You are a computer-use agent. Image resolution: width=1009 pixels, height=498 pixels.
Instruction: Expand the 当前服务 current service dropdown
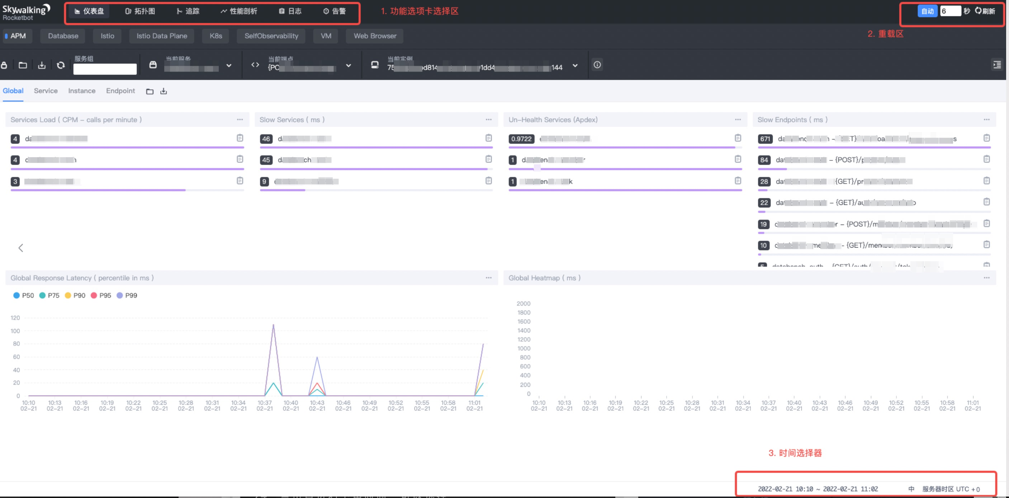point(229,66)
